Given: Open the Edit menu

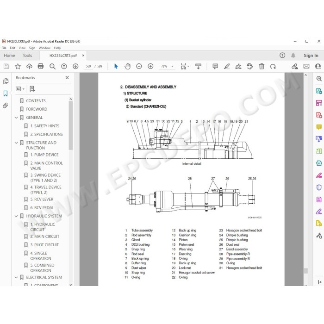Looking at the screenshot, I should click(x=12, y=48).
